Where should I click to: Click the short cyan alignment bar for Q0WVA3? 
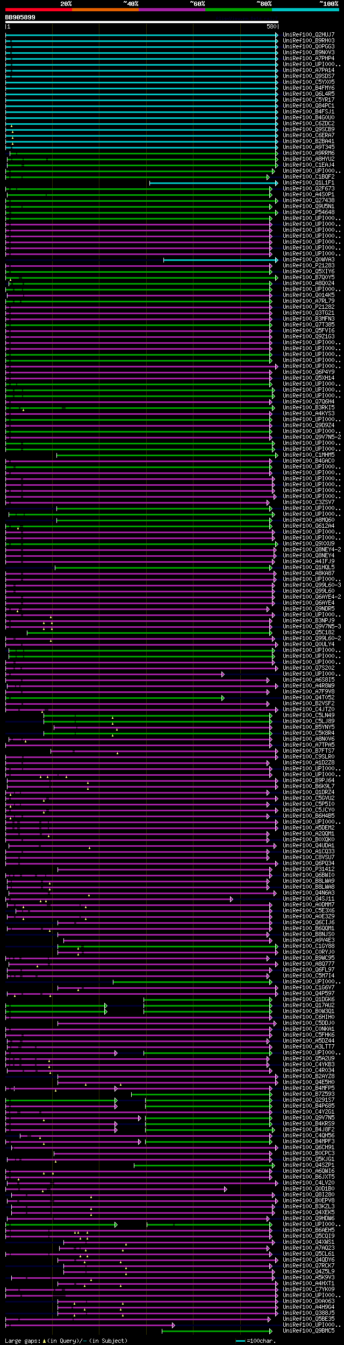click(x=221, y=260)
